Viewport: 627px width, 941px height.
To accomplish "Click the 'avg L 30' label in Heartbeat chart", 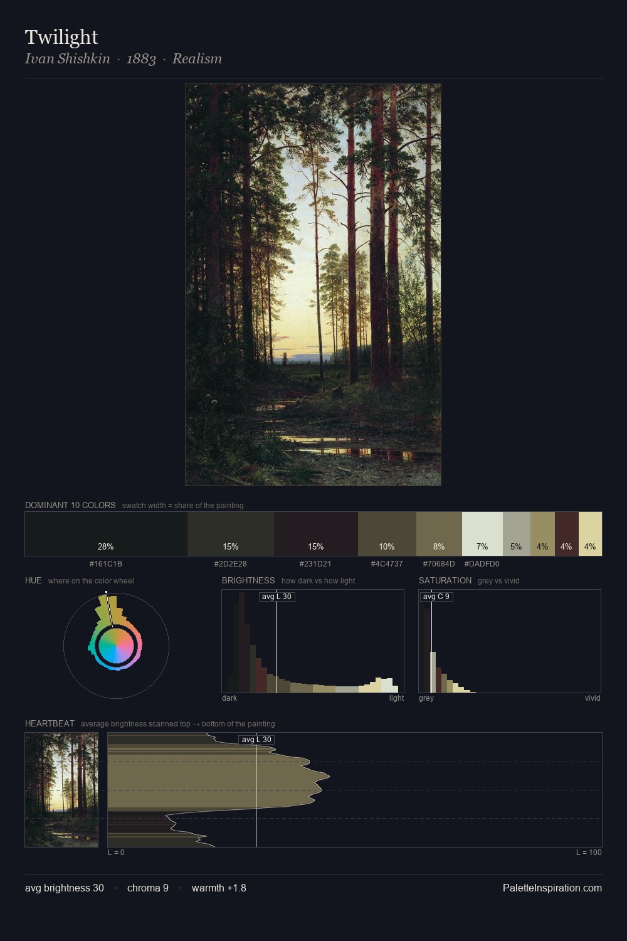I will (256, 740).
